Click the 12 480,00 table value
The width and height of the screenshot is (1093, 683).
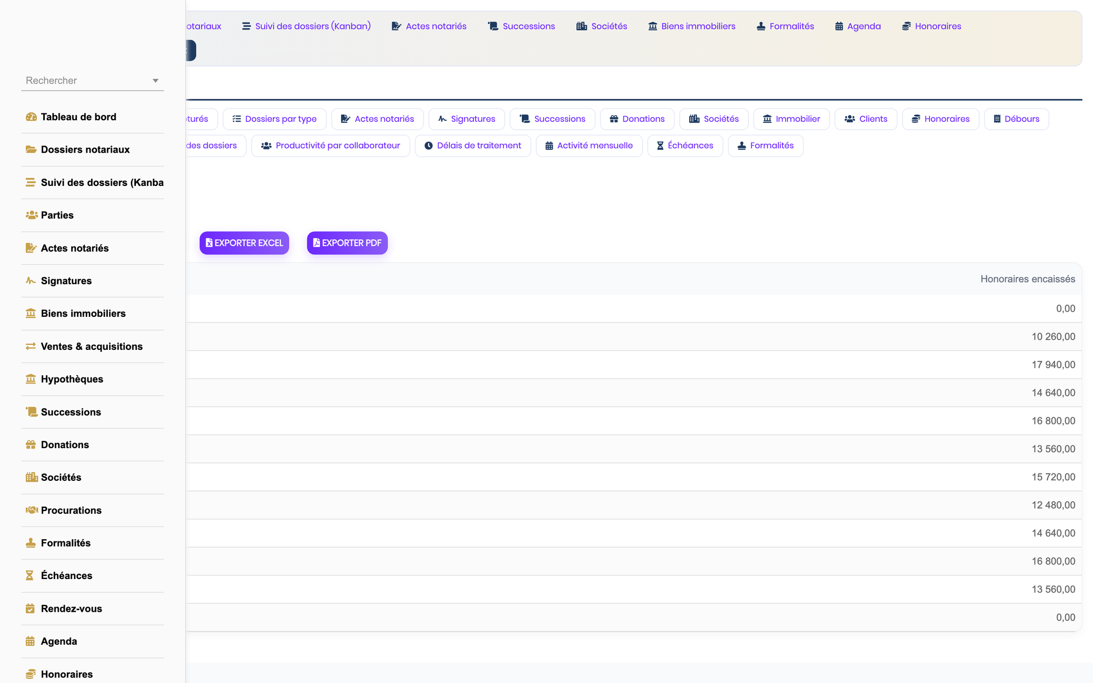1053,505
